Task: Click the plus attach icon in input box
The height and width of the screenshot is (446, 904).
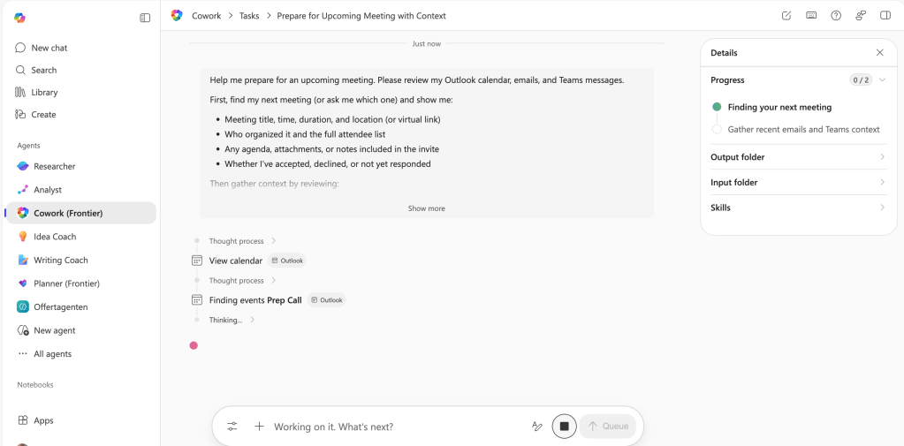Action: (259, 427)
